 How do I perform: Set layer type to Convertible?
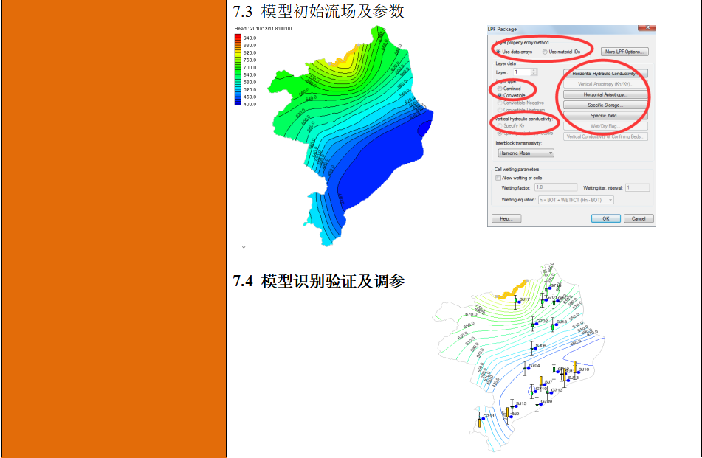(498, 95)
